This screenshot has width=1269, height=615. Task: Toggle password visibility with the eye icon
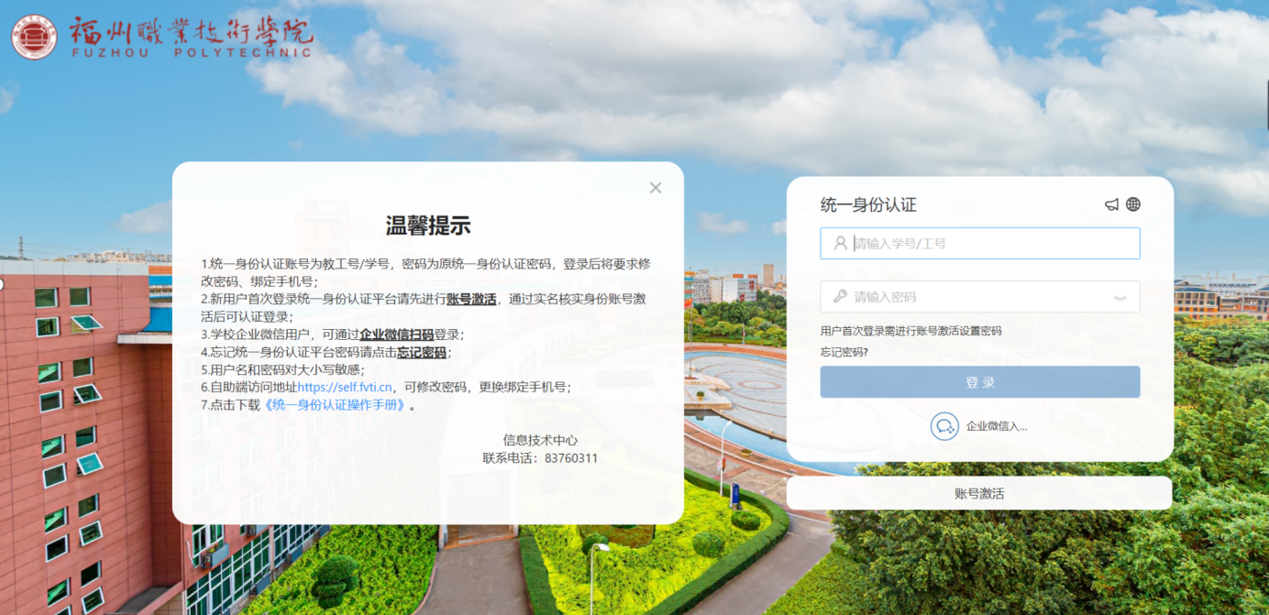click(x=1120, y=298)
